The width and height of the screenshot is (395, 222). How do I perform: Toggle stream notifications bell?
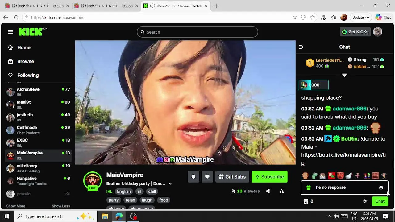[193, 177]
